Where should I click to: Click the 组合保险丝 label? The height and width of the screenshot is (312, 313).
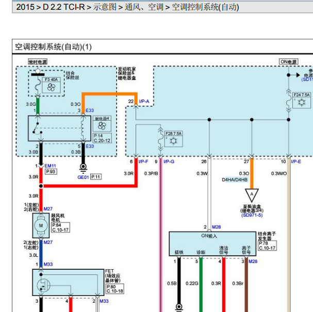pos(73,75)
